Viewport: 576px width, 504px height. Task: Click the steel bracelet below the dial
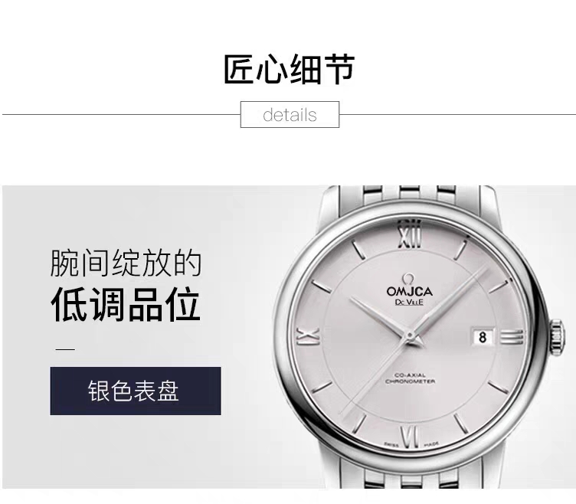412,474
